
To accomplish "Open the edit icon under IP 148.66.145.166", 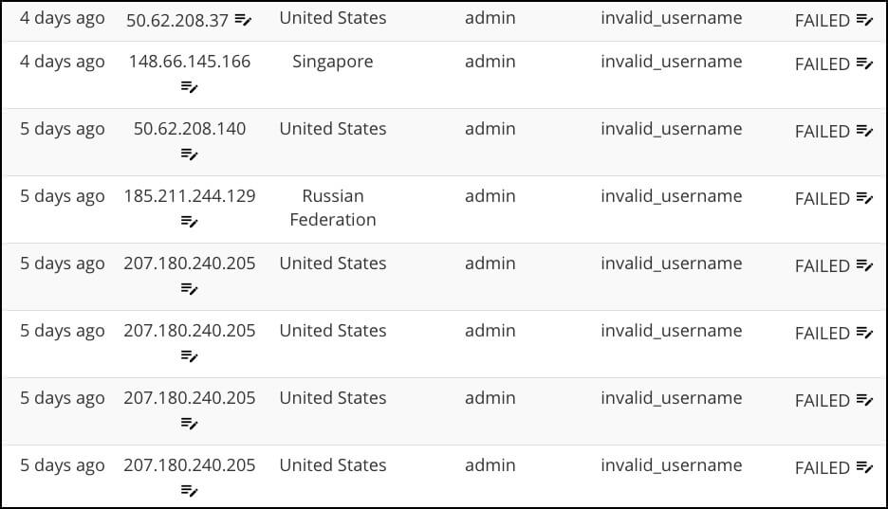I will pyautogui.click(x=190, y=87).
